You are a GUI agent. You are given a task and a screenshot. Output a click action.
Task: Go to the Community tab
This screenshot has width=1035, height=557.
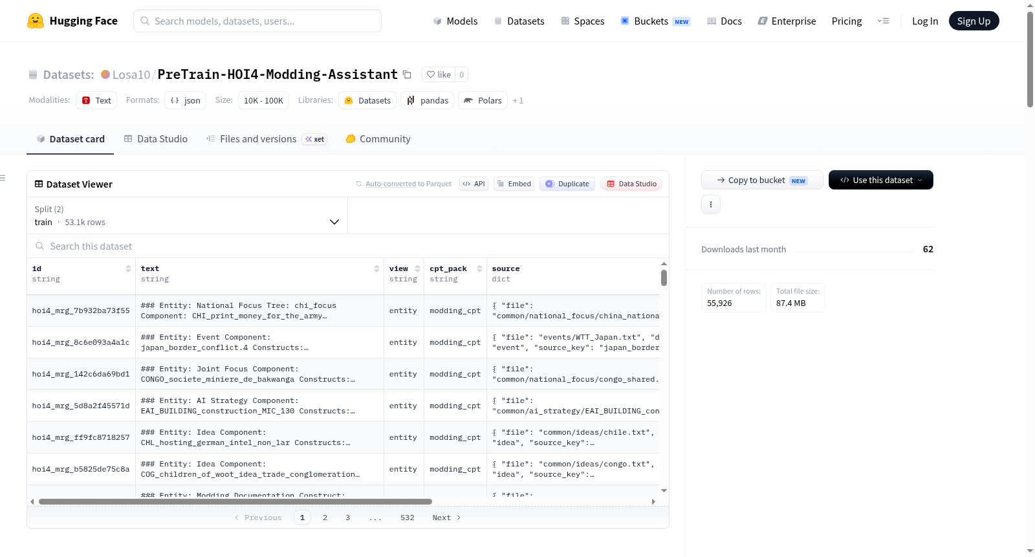pyautogui.click(x=378, y=139)
